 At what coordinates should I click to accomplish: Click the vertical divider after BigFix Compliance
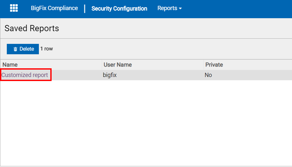click(x=85, y=9)
